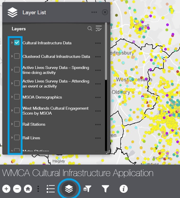Open layer visibility options list icon
Screen dimensions: 180x198
click(x=98, y=29)
